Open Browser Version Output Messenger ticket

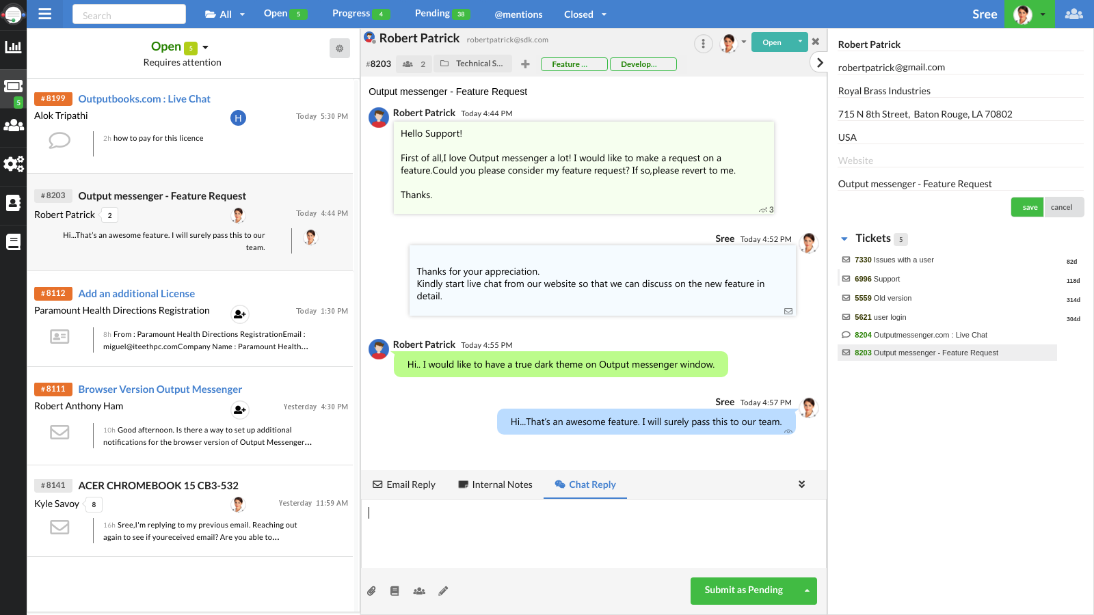[160, 389]
